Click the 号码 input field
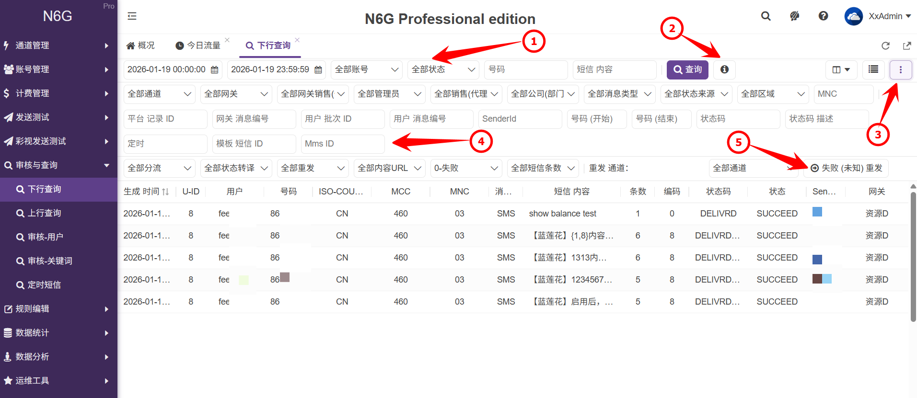 point(526,70)
